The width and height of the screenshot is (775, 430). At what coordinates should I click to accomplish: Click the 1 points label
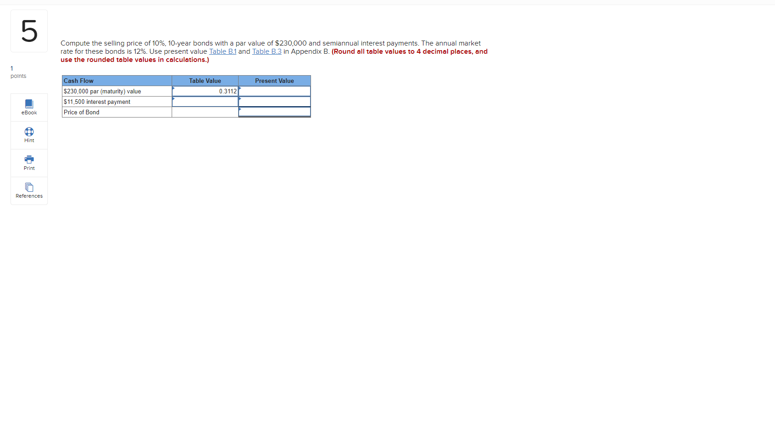pyautogui.click(x=17, y=72)
